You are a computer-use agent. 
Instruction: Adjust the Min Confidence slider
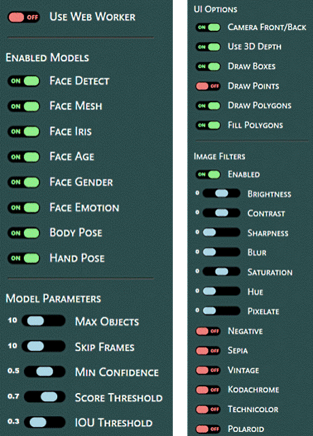coord(45,371)
